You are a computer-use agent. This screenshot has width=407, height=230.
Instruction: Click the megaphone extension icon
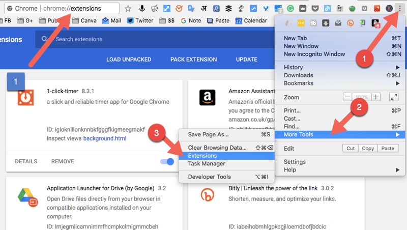pos(155,9)
